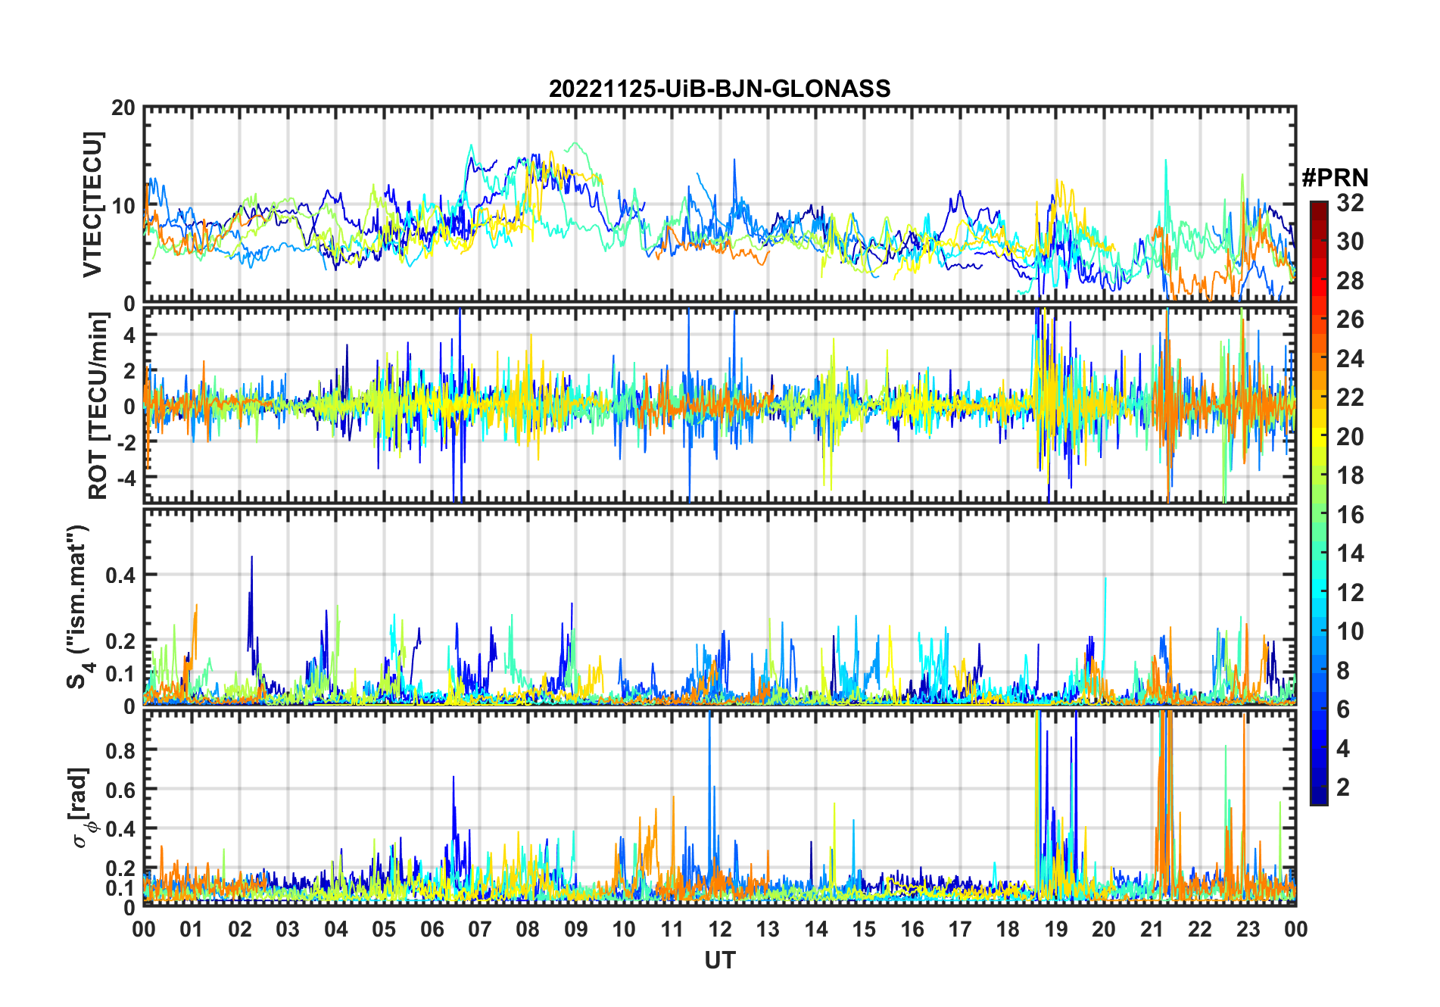This screenshot has width=1440, height=1007.
Task: Click x-axis hour tick label 13
Action: click(x=768, y=929)
